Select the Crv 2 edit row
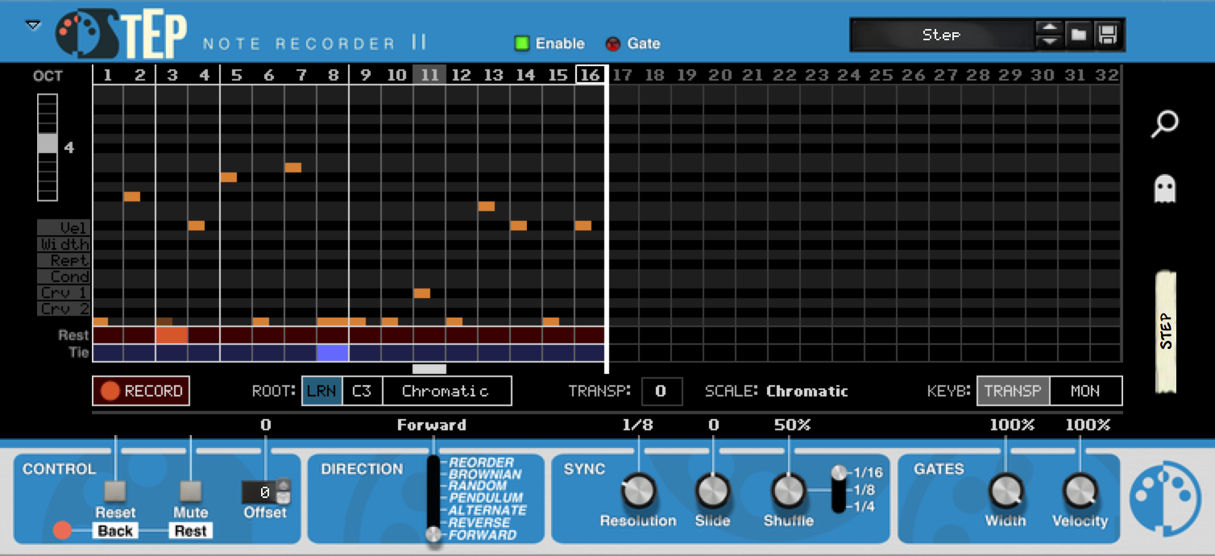1215x556 pixels. click(x=63, y=309)
